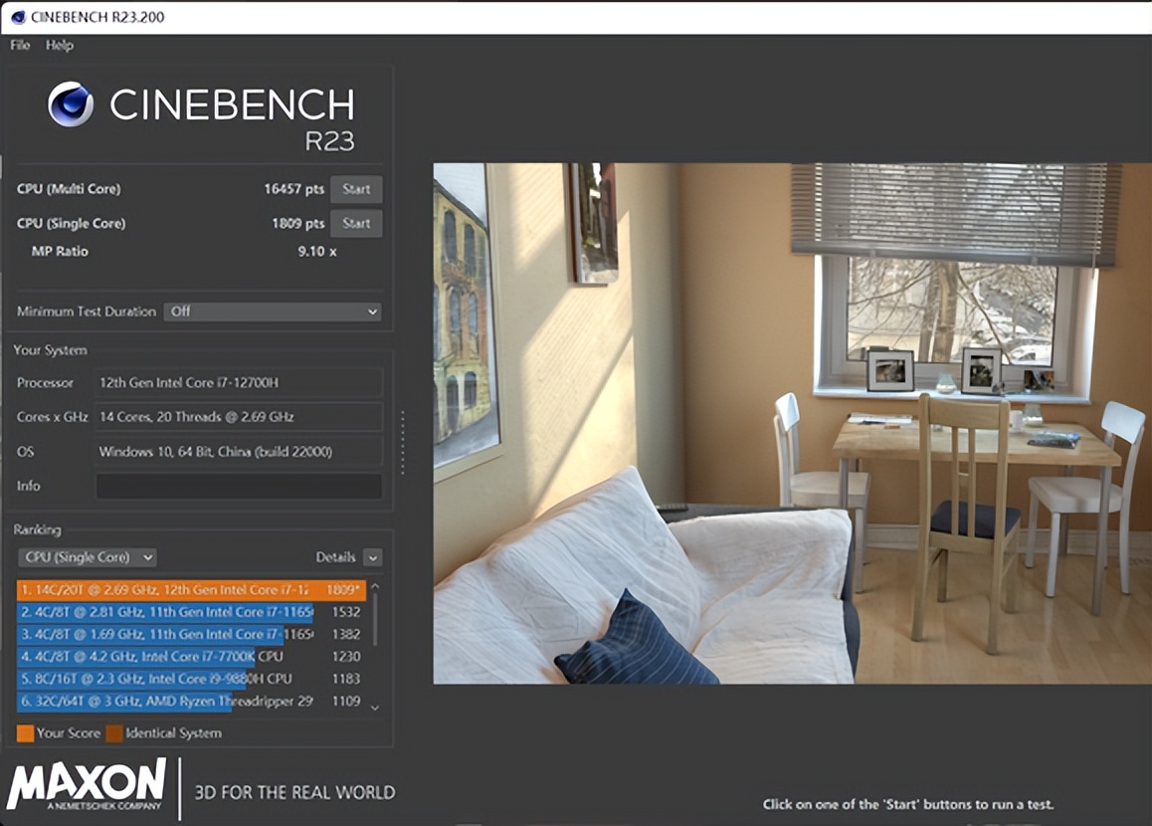Click the brown Identical System swatch
The width and height of the screenshot is (1152, 826).
point(113,733)
